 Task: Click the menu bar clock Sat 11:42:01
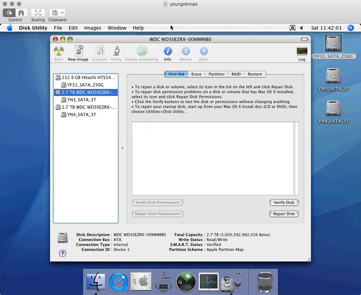tap(326, 28)
